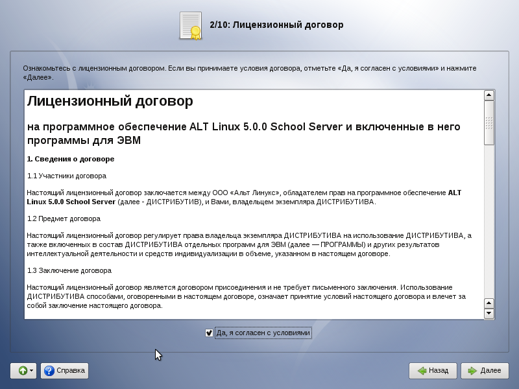
Task: Toggle the license agreement checkbox box
Action: [x=209, y=333]
